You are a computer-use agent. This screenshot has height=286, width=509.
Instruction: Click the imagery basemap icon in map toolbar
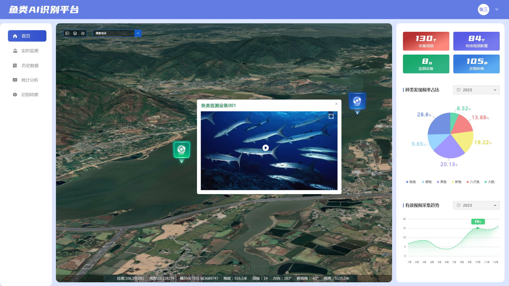click(x=67, y=33)
